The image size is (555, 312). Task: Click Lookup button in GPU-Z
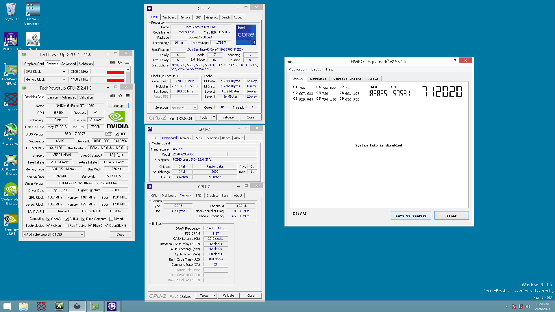[118, 106]
